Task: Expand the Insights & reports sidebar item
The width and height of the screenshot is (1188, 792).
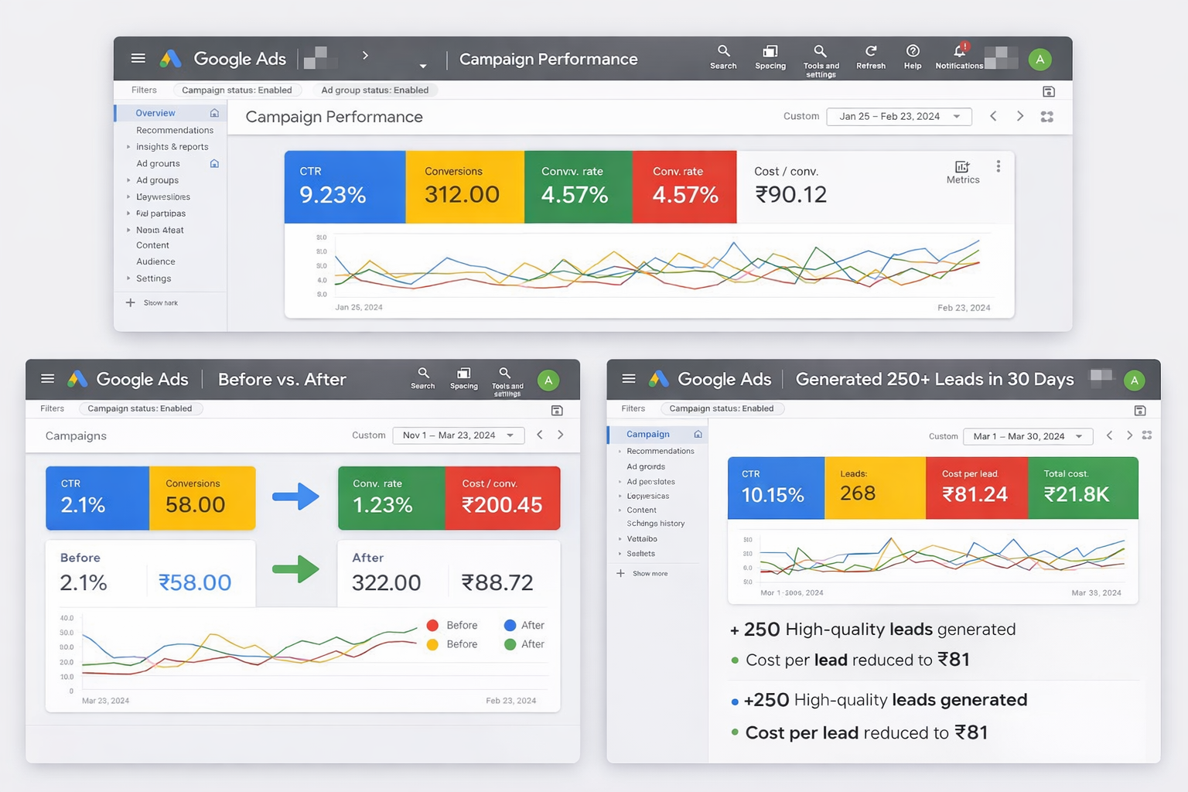Action: pos(172,147)
